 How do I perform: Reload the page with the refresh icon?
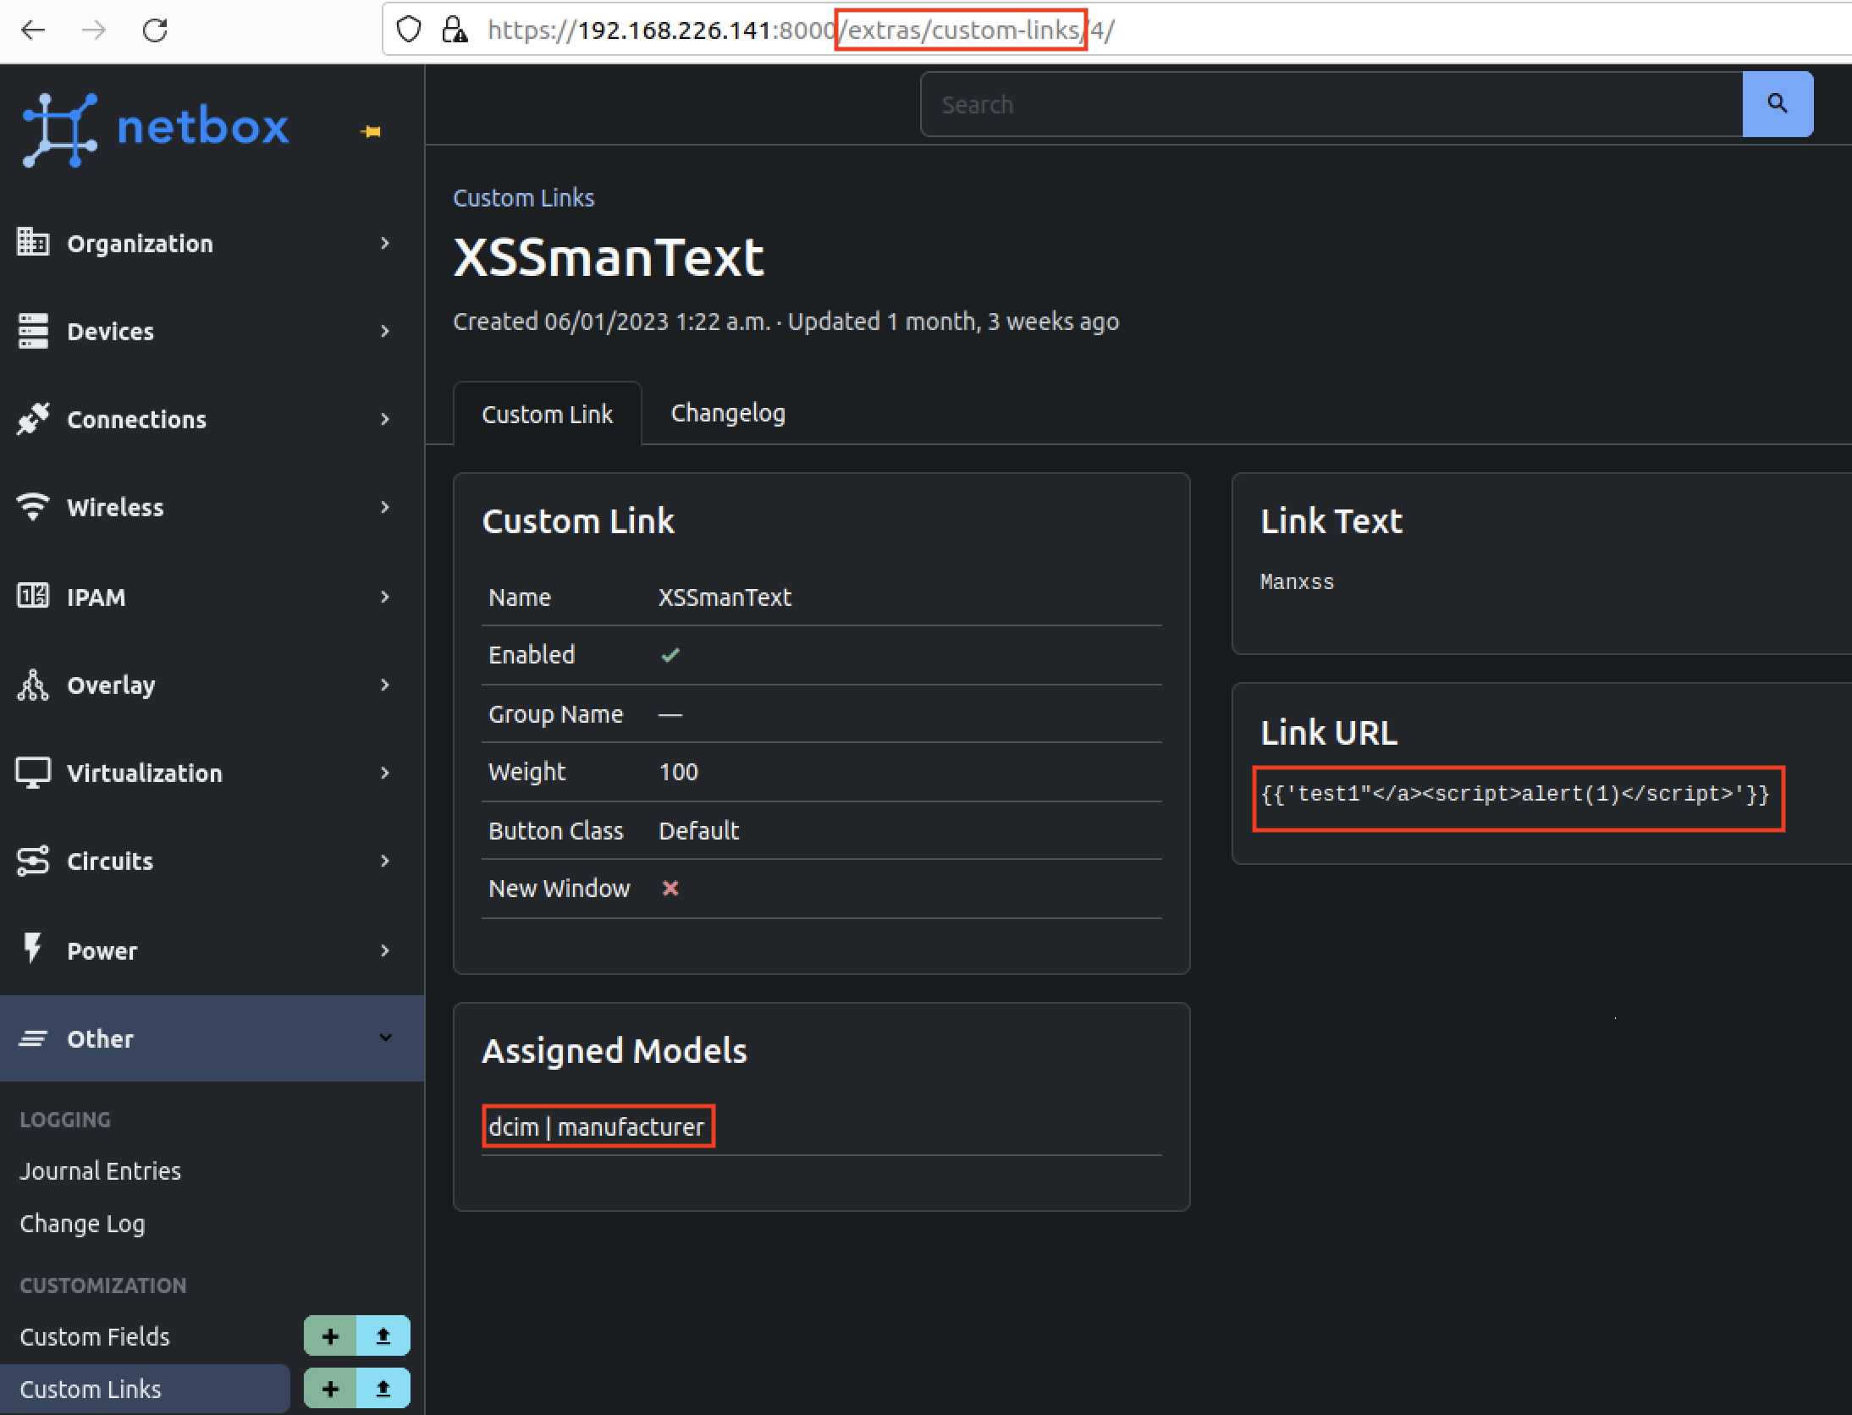155,30
